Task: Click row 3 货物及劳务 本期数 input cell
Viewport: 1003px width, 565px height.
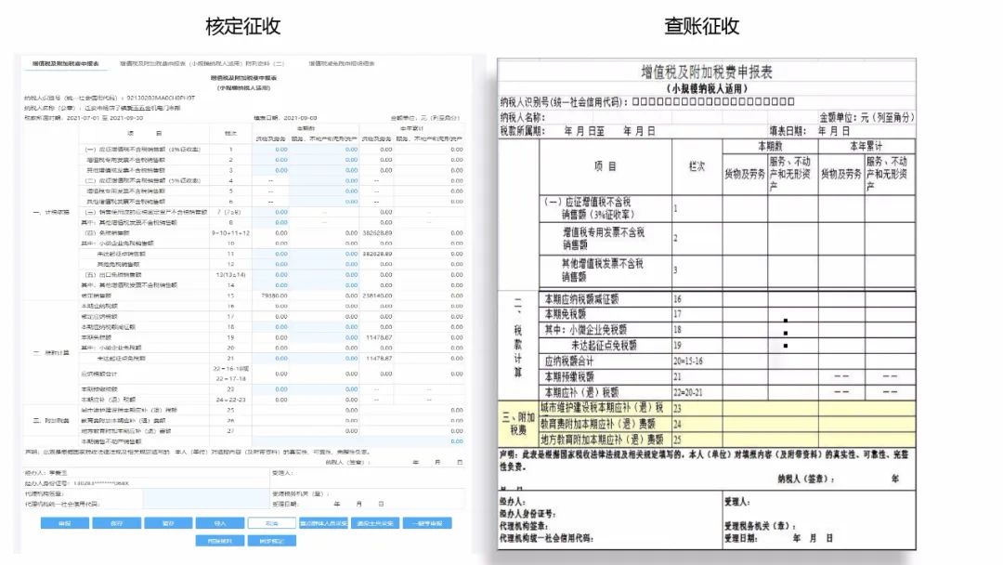Action: [x=270, y=170]
